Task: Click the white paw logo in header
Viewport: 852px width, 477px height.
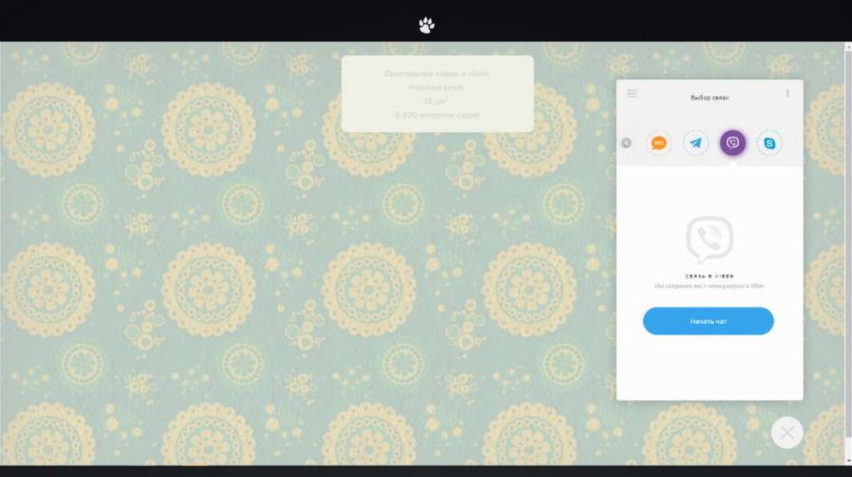Action: pos(426,26)
